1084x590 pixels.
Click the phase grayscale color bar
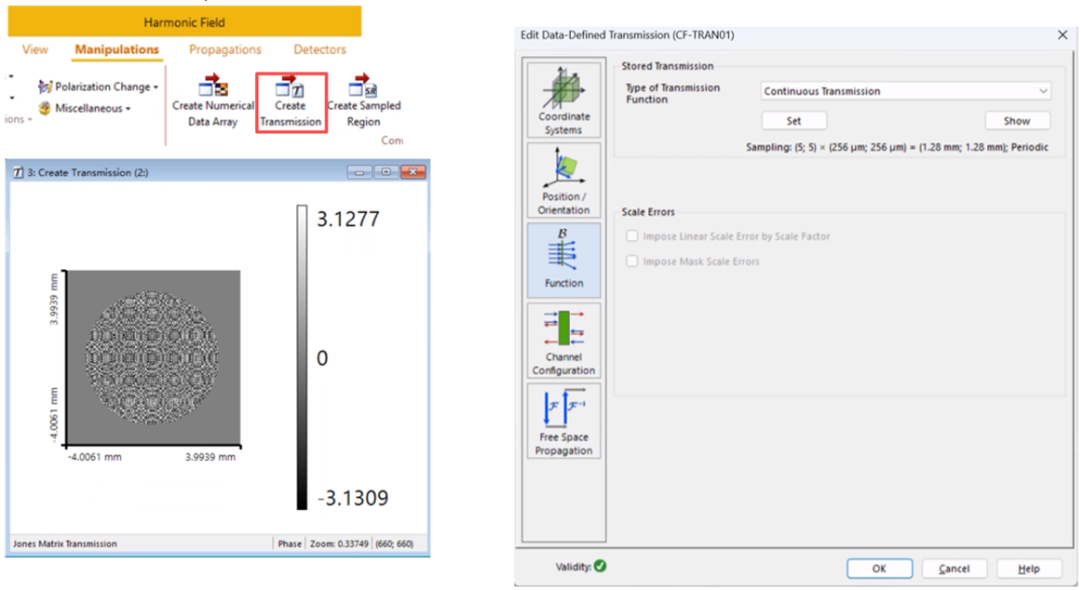point(301,357)
